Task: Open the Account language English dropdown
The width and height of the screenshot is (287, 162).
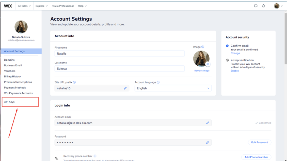Action: click(x=173, y=88)
